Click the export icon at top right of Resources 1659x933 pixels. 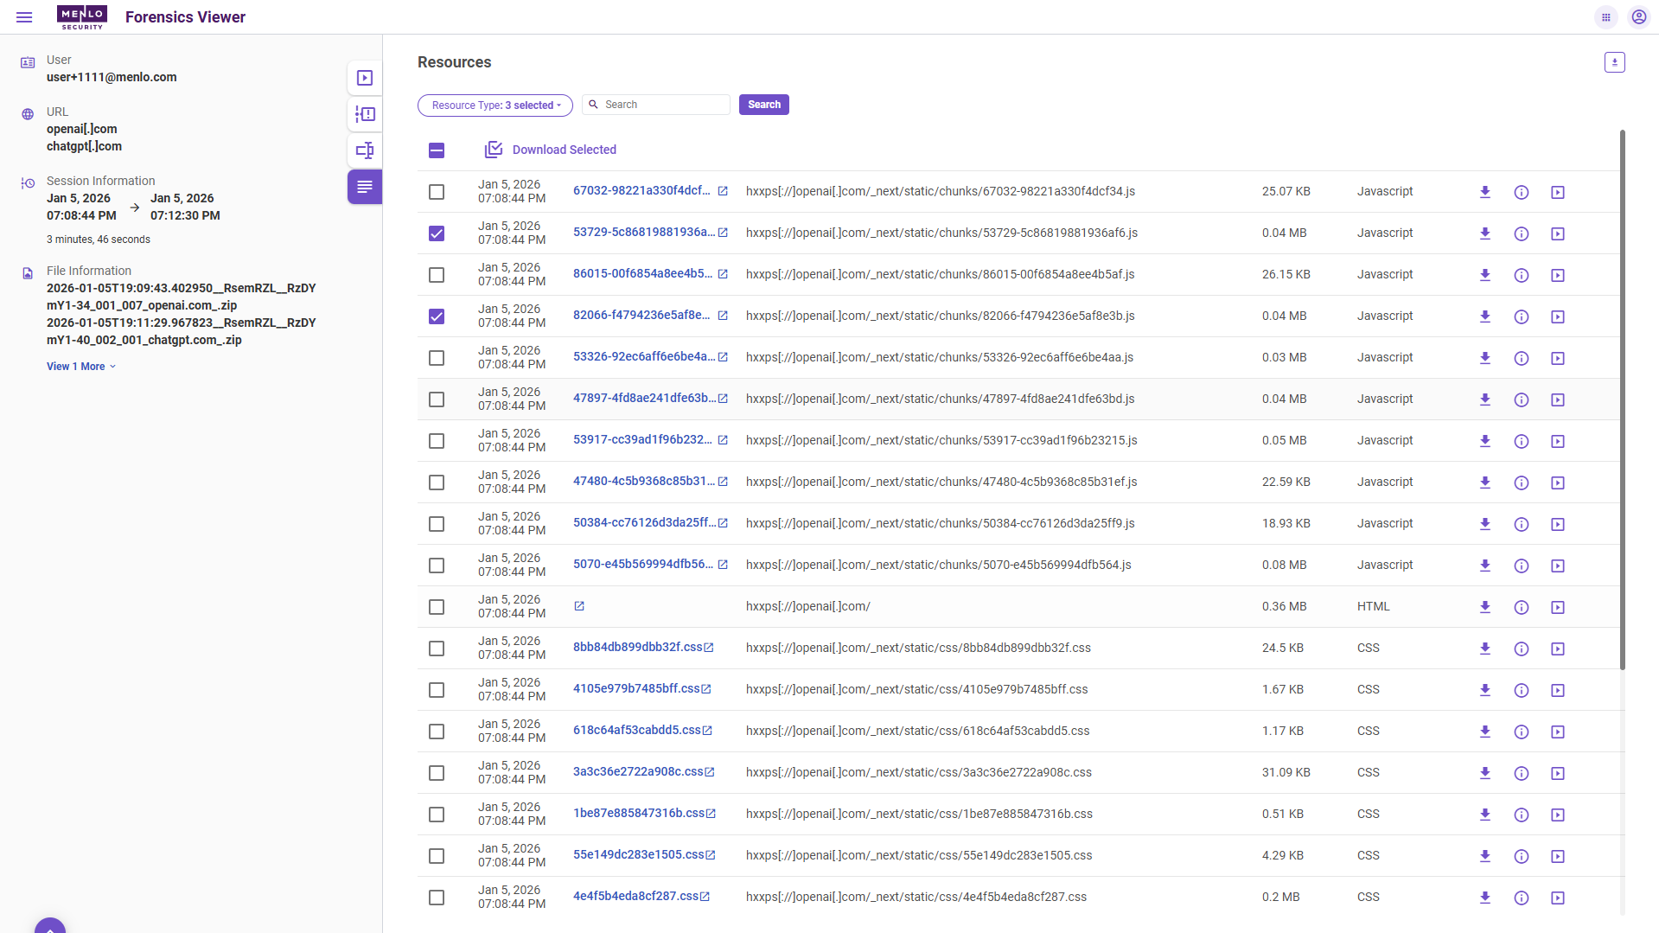1614,62
